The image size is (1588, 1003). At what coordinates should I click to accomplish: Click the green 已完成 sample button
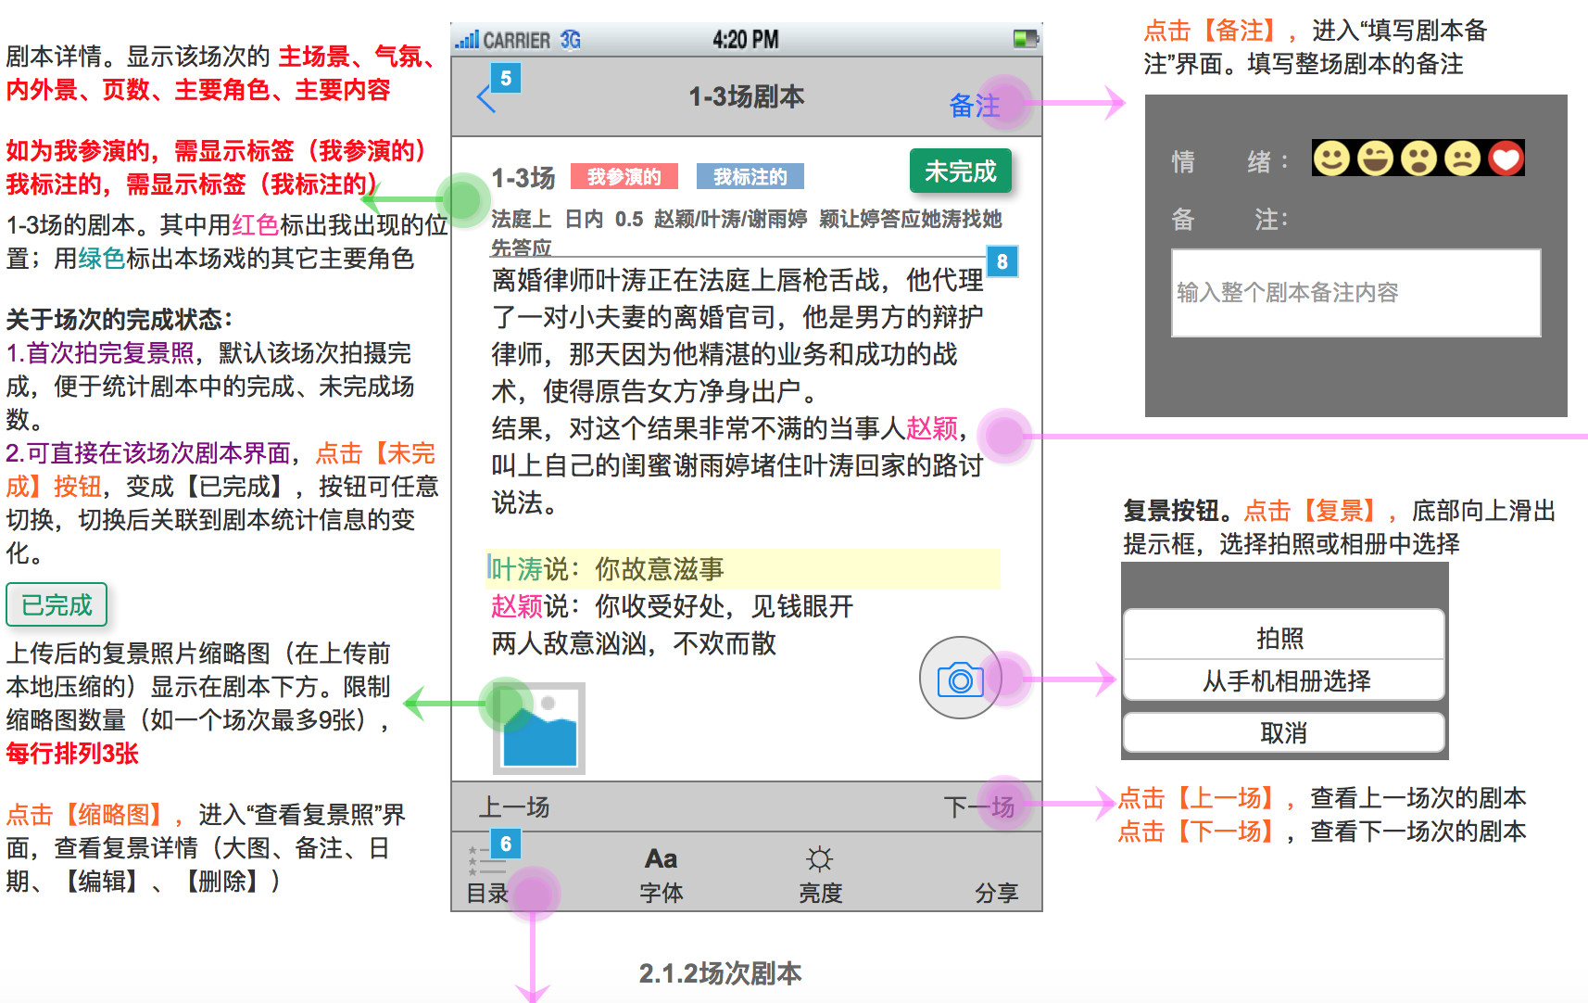point(57,604)
